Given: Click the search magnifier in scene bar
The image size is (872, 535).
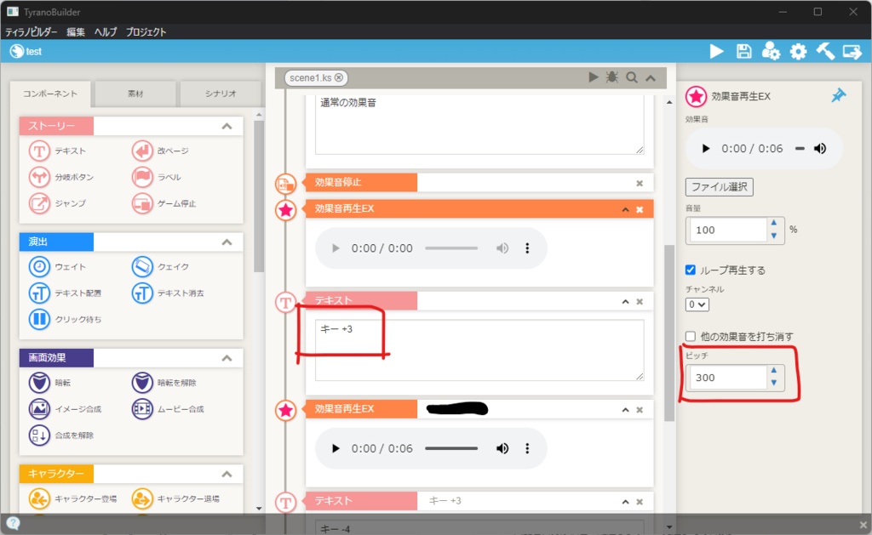Looking at the screenshot, I should pyautogui.click(x=632, y=77).
